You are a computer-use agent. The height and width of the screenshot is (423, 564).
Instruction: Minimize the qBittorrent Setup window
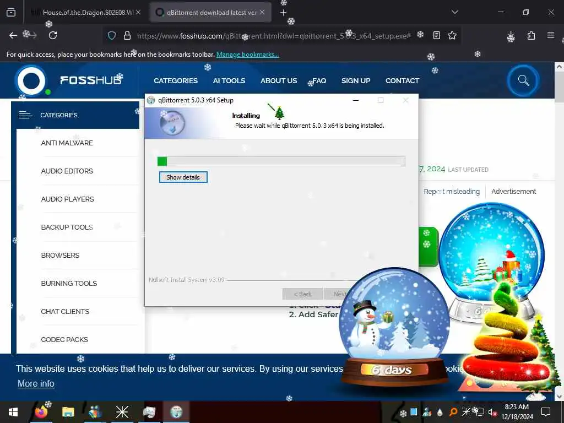click(356, 100)
